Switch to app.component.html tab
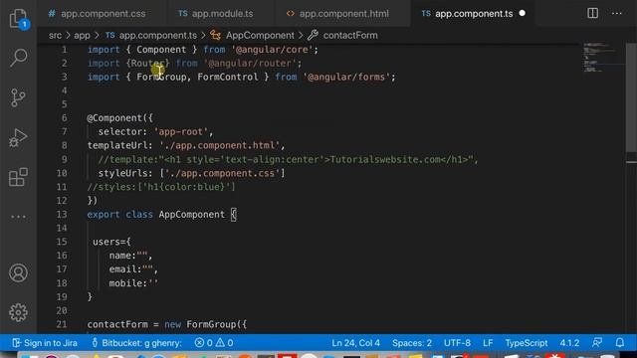The height and width of the screenshot is (358, 637). point(337,13)
